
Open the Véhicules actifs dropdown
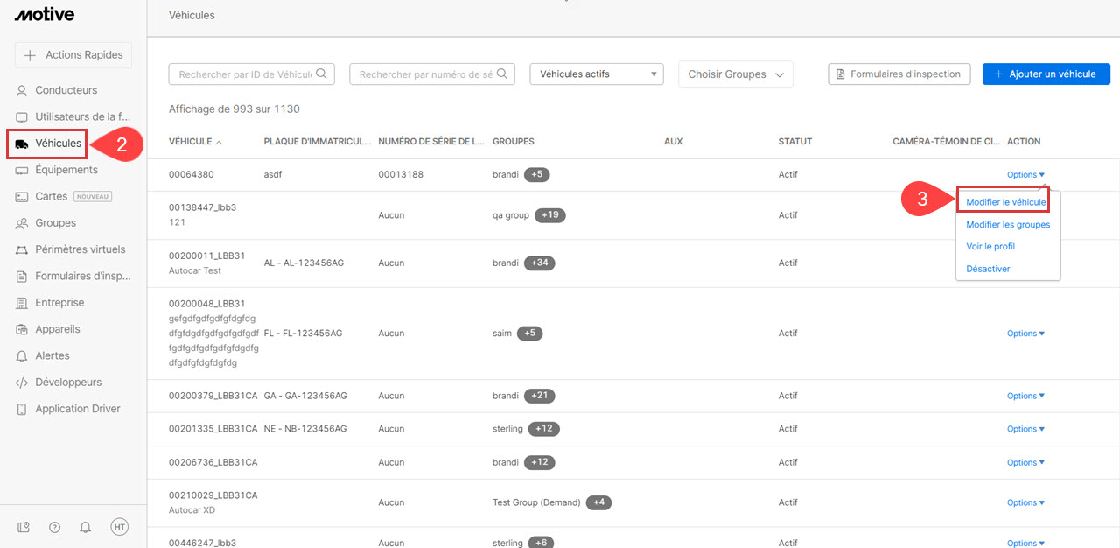click(x=597, y=74)
